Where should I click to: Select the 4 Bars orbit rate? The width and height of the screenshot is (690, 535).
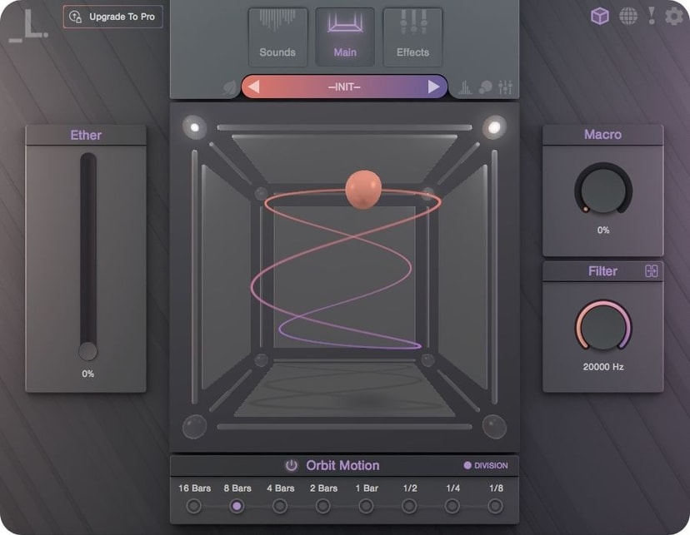[280, 507]
